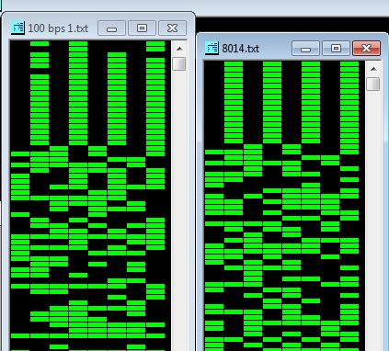Click the rightmost green sync column in 8014.txt
The image size is (389, 351).
[349, 108]
